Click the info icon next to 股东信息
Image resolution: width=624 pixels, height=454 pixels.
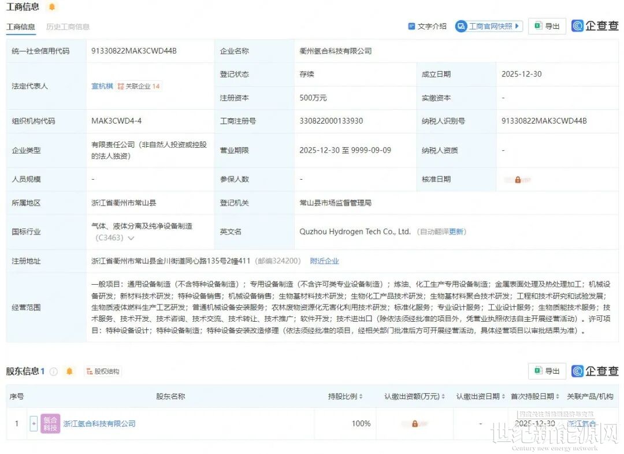(54, 371)
